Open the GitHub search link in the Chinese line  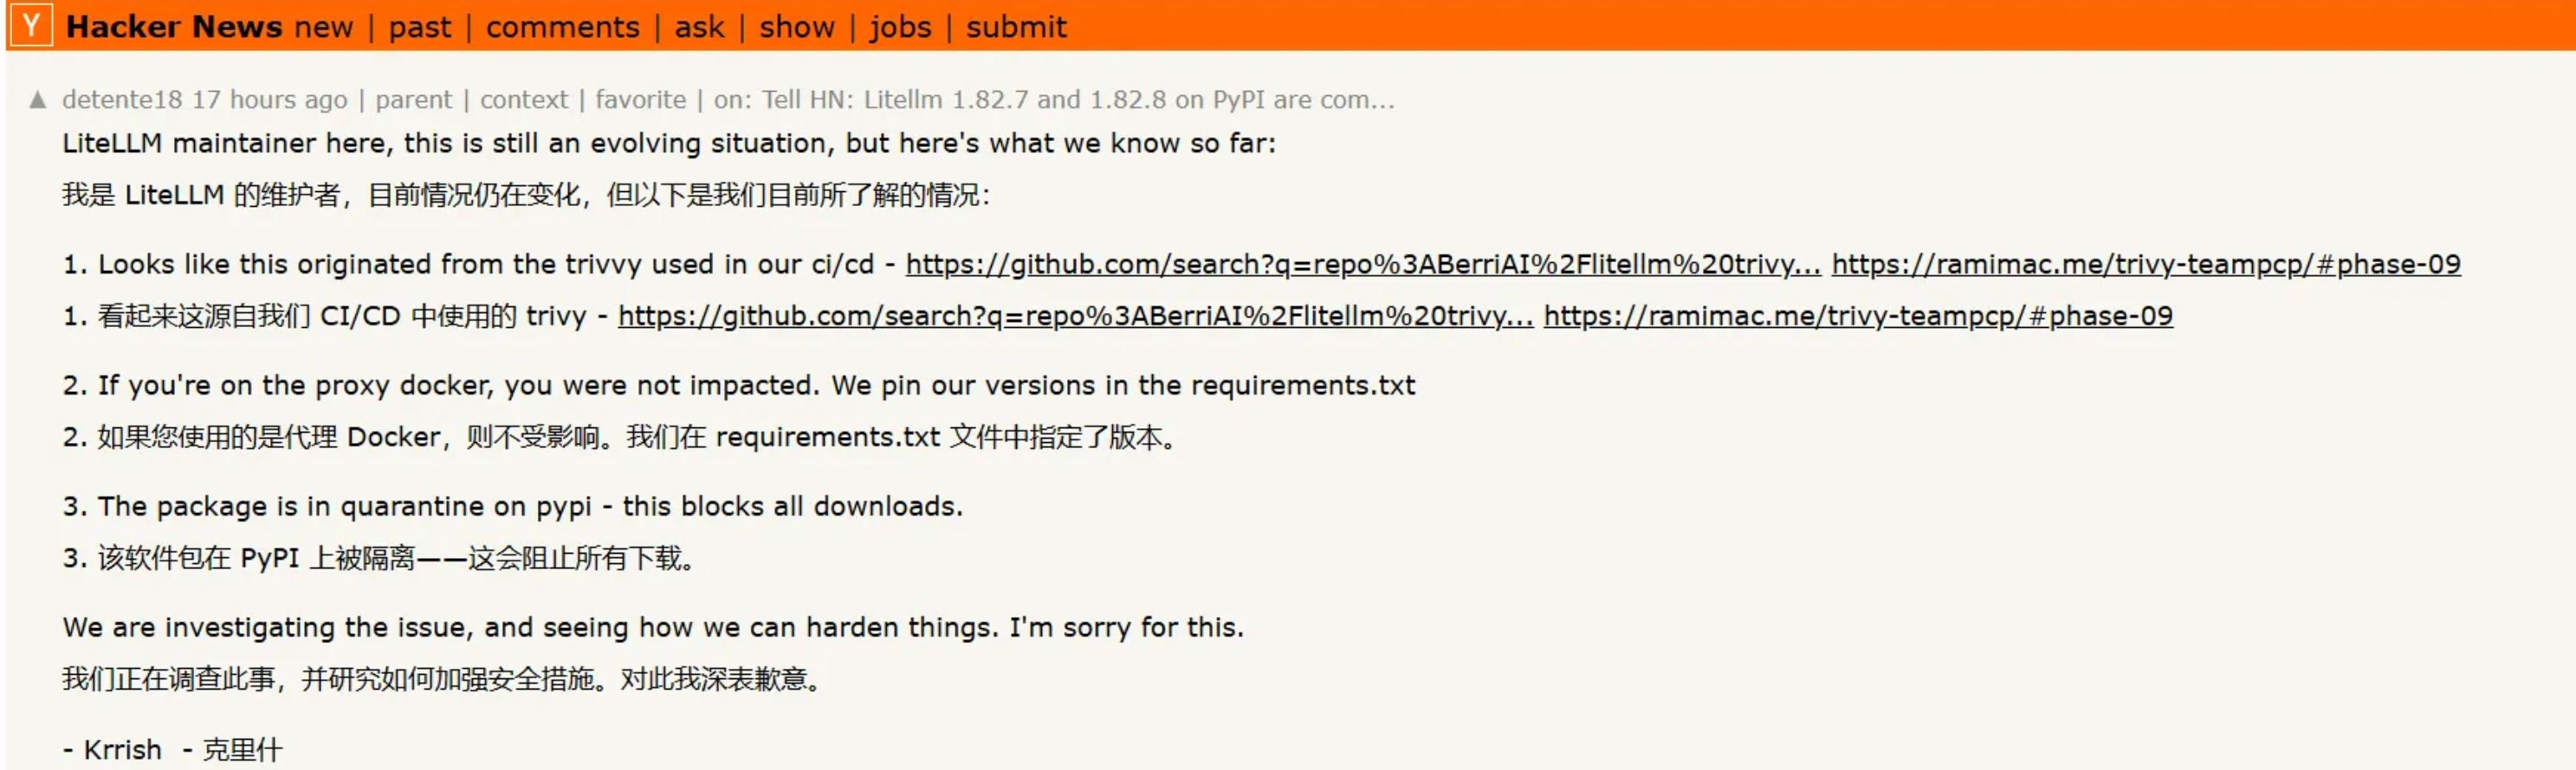[1074, 317]
